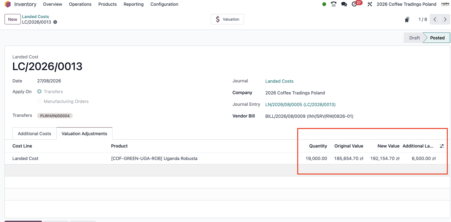Screen dimensions: 451x222
Task: Open journal entry LN/2026/08/0005 link
Action: click(300, 104)
